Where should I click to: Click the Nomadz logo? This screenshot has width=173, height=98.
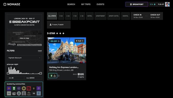12,4
